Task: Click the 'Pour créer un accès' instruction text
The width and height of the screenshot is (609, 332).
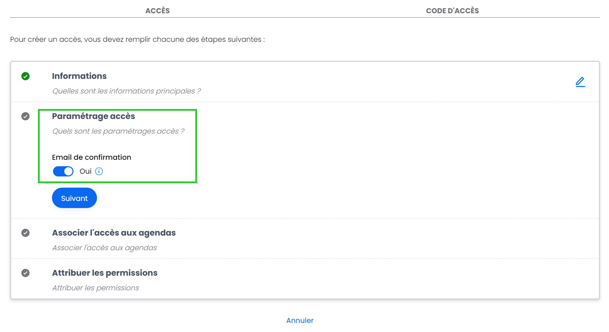Action: pos(138,39)
